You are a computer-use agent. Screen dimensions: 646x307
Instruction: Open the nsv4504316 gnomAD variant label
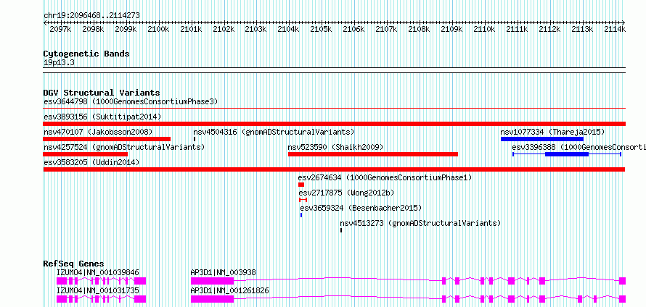(274, 132)
